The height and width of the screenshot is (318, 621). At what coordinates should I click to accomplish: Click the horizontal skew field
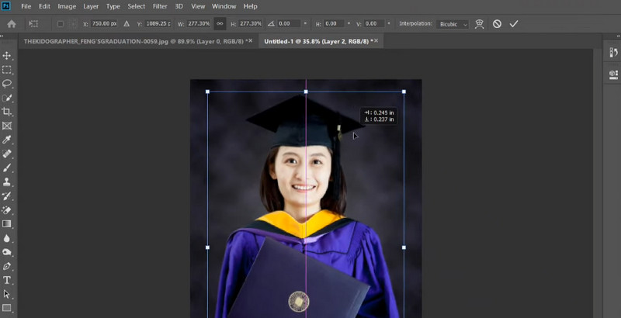tap(335, 24)
